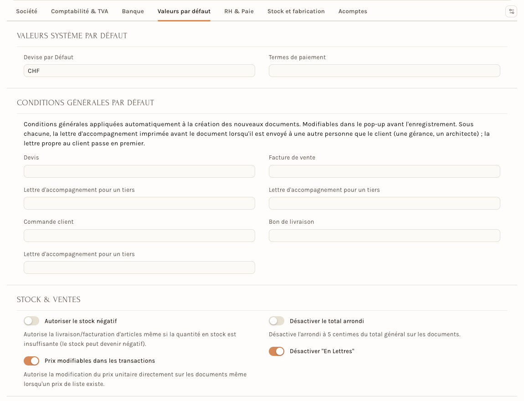Click the paragraph starting "Conditions générales appliquées automatiquement"
This screenshot has width=524, height=401.
pyautogui.click(x=257, y=134)
